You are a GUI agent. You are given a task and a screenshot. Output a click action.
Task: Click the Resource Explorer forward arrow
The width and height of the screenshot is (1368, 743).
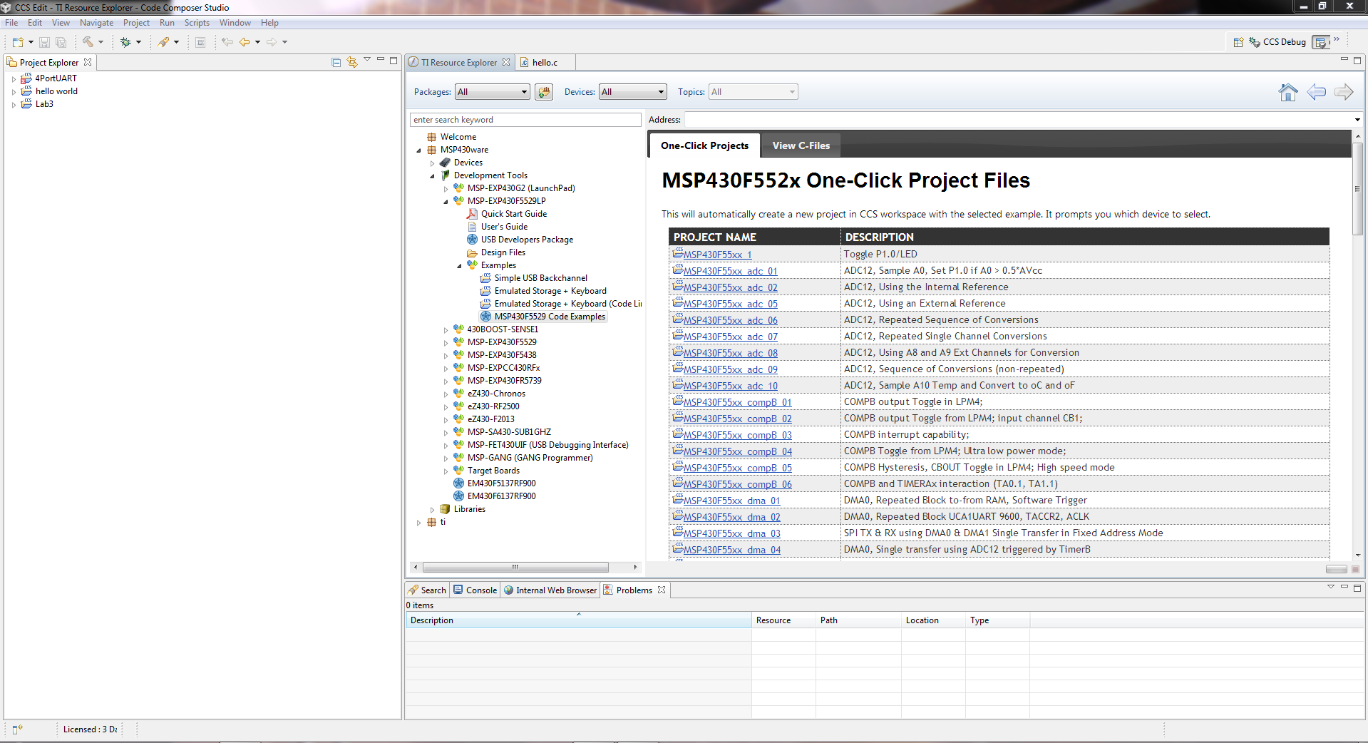[1344, 92]
